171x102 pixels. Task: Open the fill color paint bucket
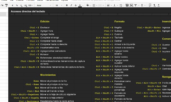(88, 5)
